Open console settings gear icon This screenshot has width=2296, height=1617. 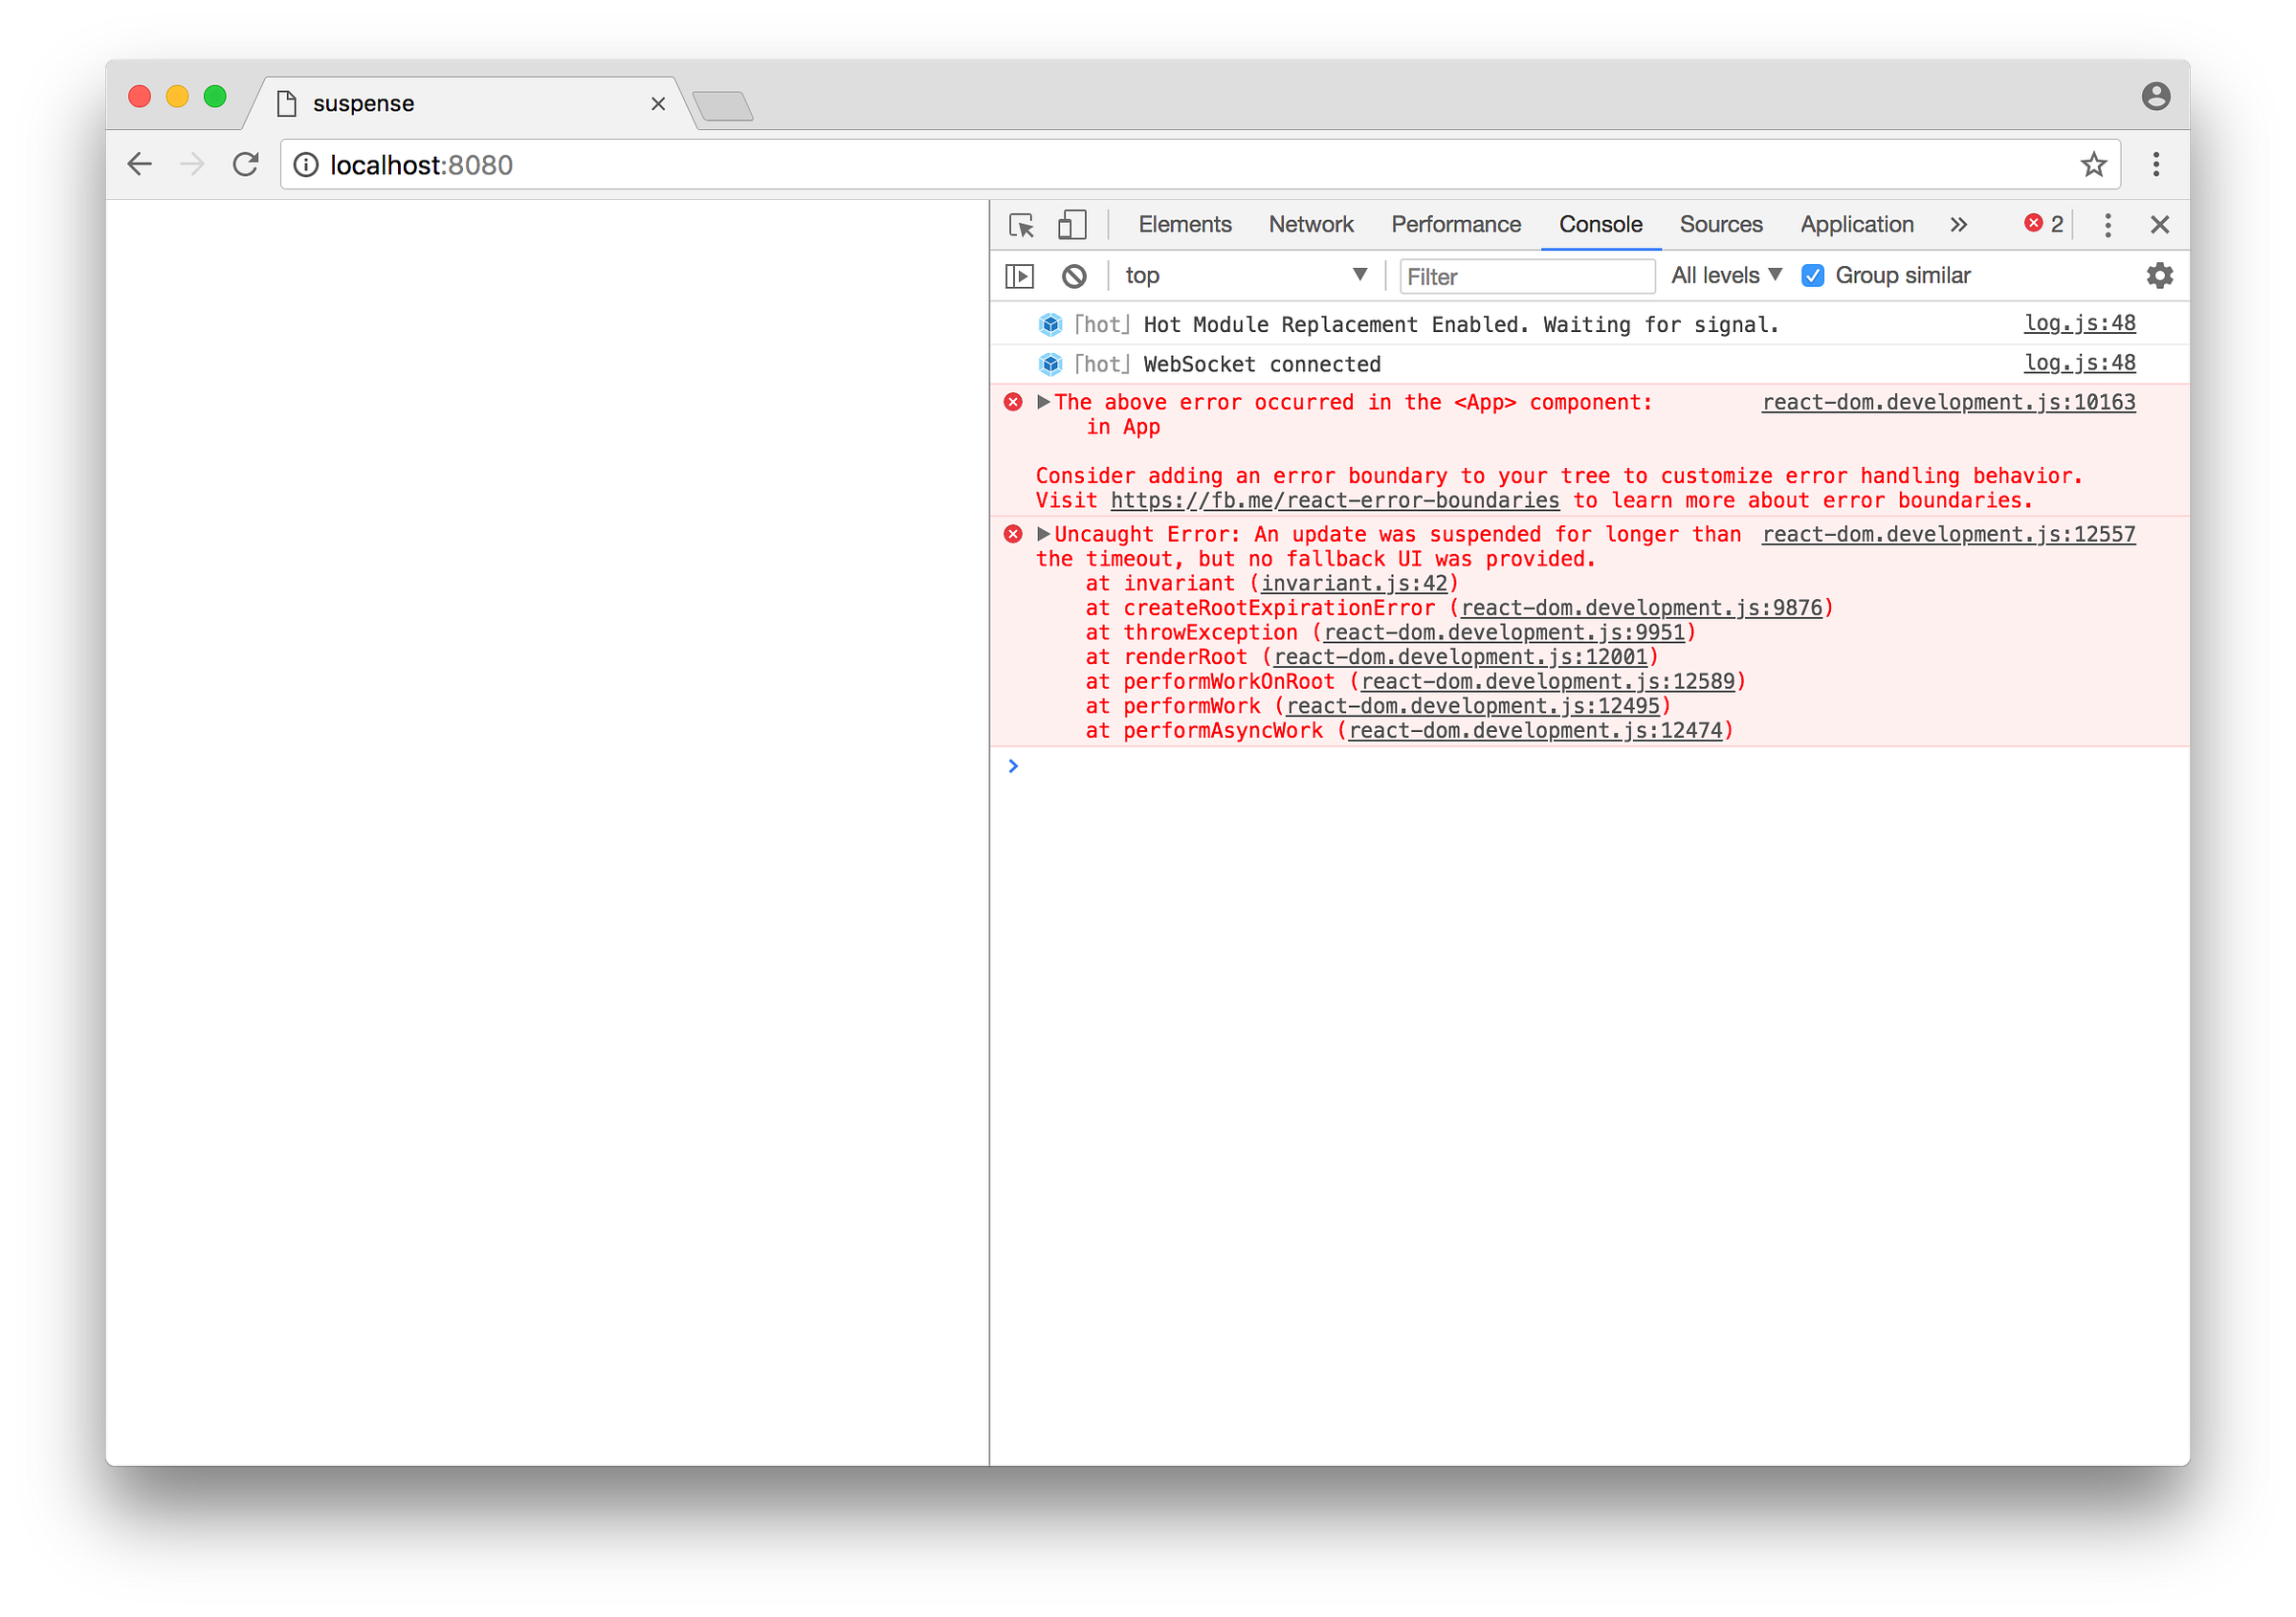pos(2159,276)
